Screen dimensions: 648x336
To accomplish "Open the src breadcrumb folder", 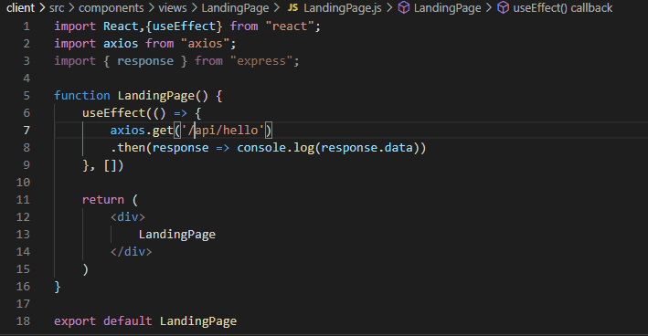I will tap(57, 7).
